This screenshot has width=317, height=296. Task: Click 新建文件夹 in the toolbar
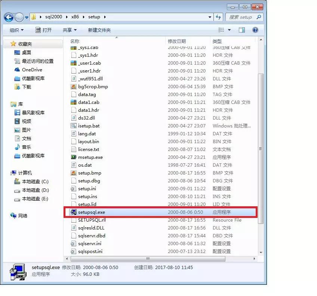tap(99, 30)
